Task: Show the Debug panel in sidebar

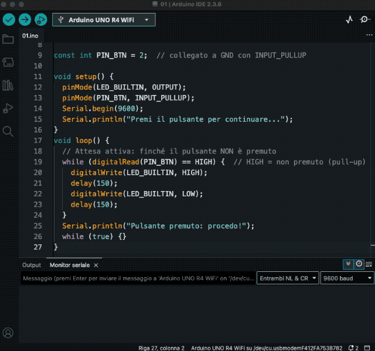Action: [8, 108]
